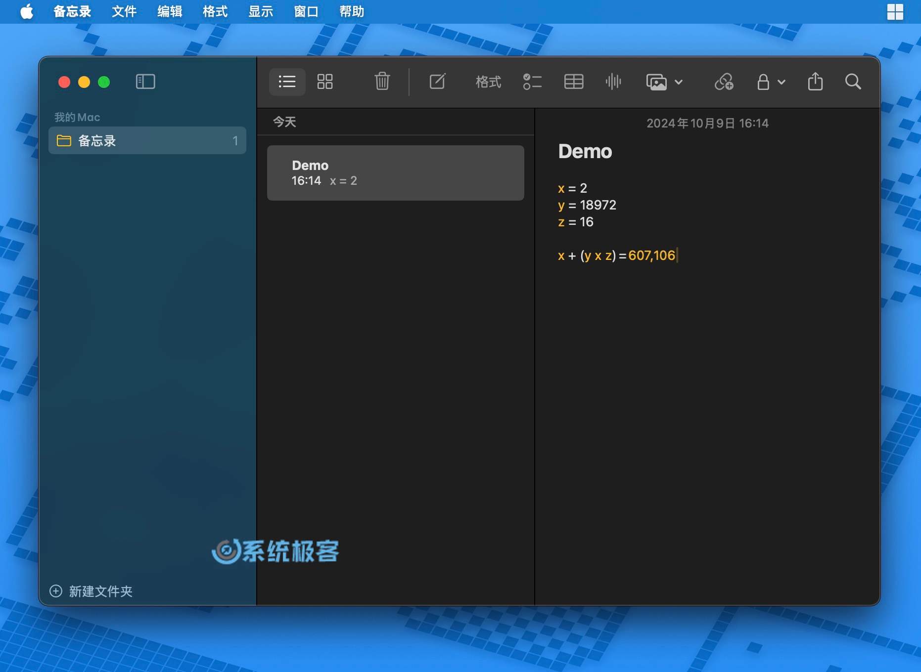Click the result 607,106

coord(651,255)
